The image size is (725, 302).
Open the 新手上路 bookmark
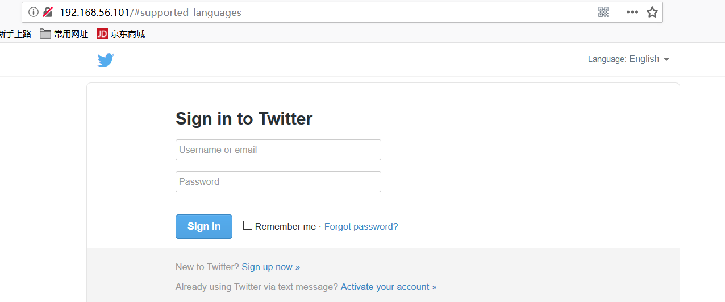(15, 34)
